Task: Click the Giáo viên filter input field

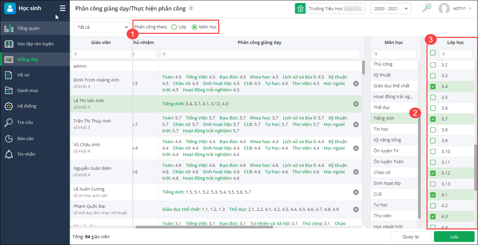Action: pyautogui.click(x=102, y=54)
